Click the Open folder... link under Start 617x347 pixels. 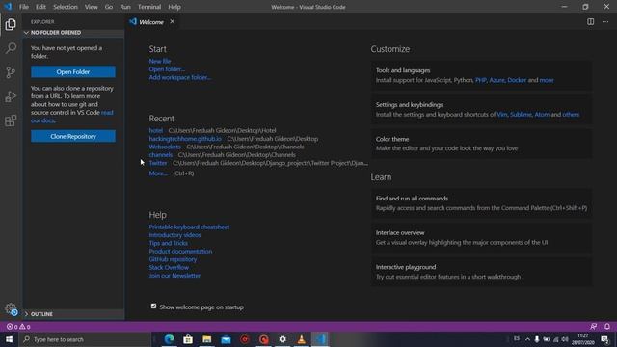167,69
